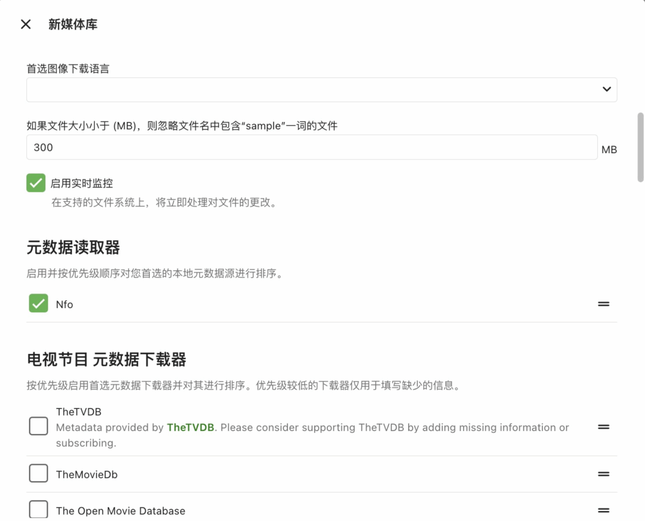The height and width of the screenshot is (521, 645).
Task: Disable the Nfo metadata reader checkbox
Action: coord(38,304)
